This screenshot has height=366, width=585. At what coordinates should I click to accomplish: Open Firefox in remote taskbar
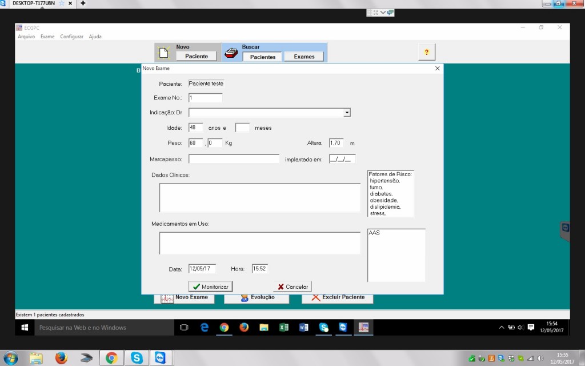point(244,328)
